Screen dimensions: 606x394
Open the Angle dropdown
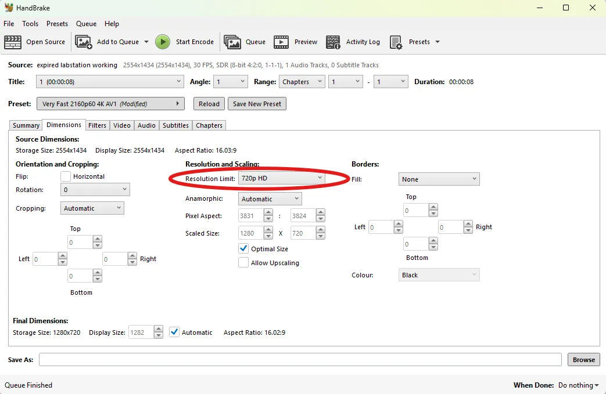[x=230, y=82]
